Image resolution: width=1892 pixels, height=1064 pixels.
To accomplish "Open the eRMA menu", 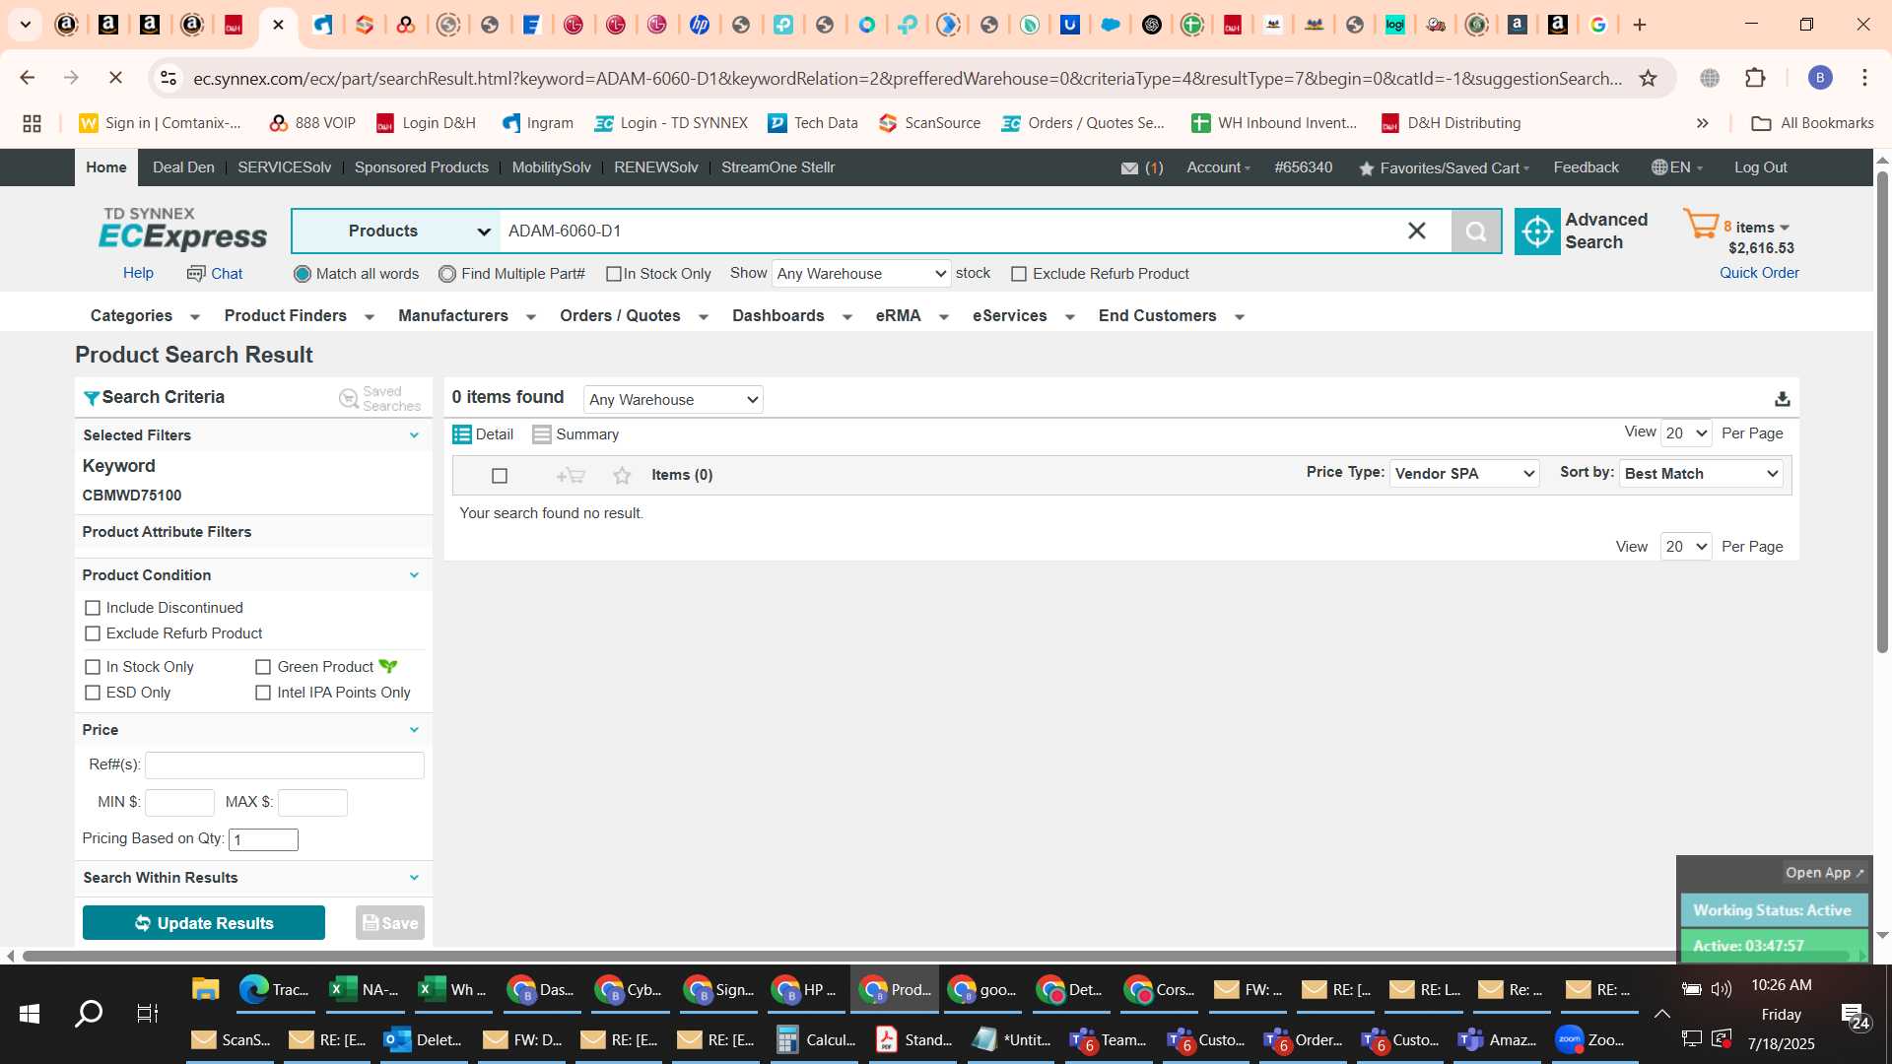I will click(912, 316).
